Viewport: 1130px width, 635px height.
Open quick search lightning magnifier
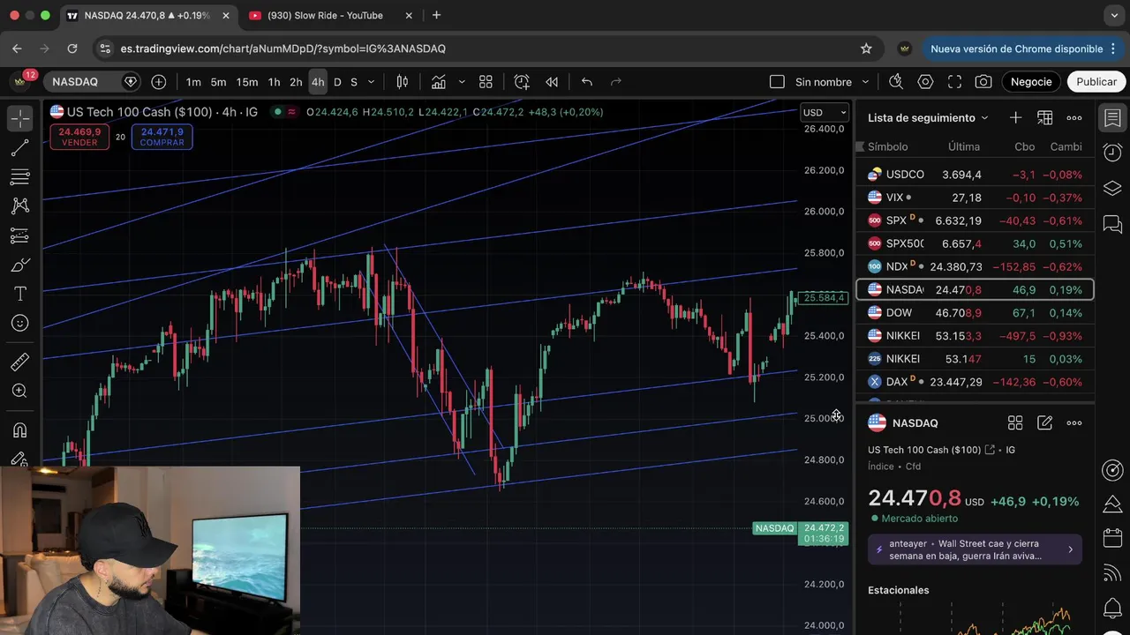896,82
